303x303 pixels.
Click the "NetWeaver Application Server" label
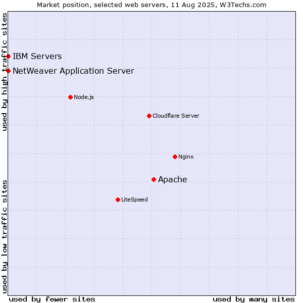[x=73, y=71]
